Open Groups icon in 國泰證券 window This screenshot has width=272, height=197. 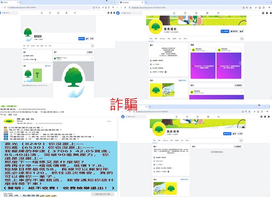pyautogui.click(x=66, y=13)
